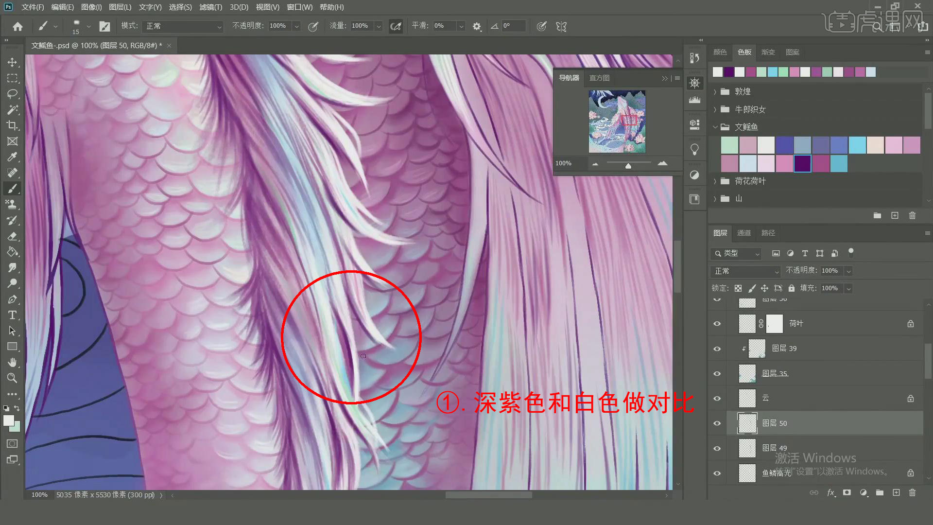Select the Type tool

click(12, 315)
